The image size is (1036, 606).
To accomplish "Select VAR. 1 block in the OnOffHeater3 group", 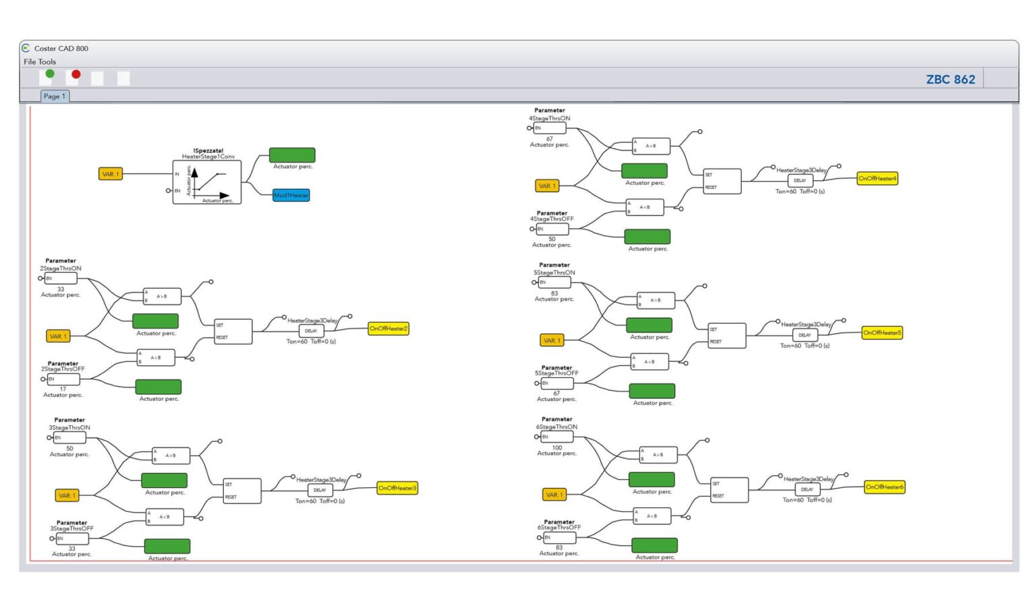I will 67,495.
